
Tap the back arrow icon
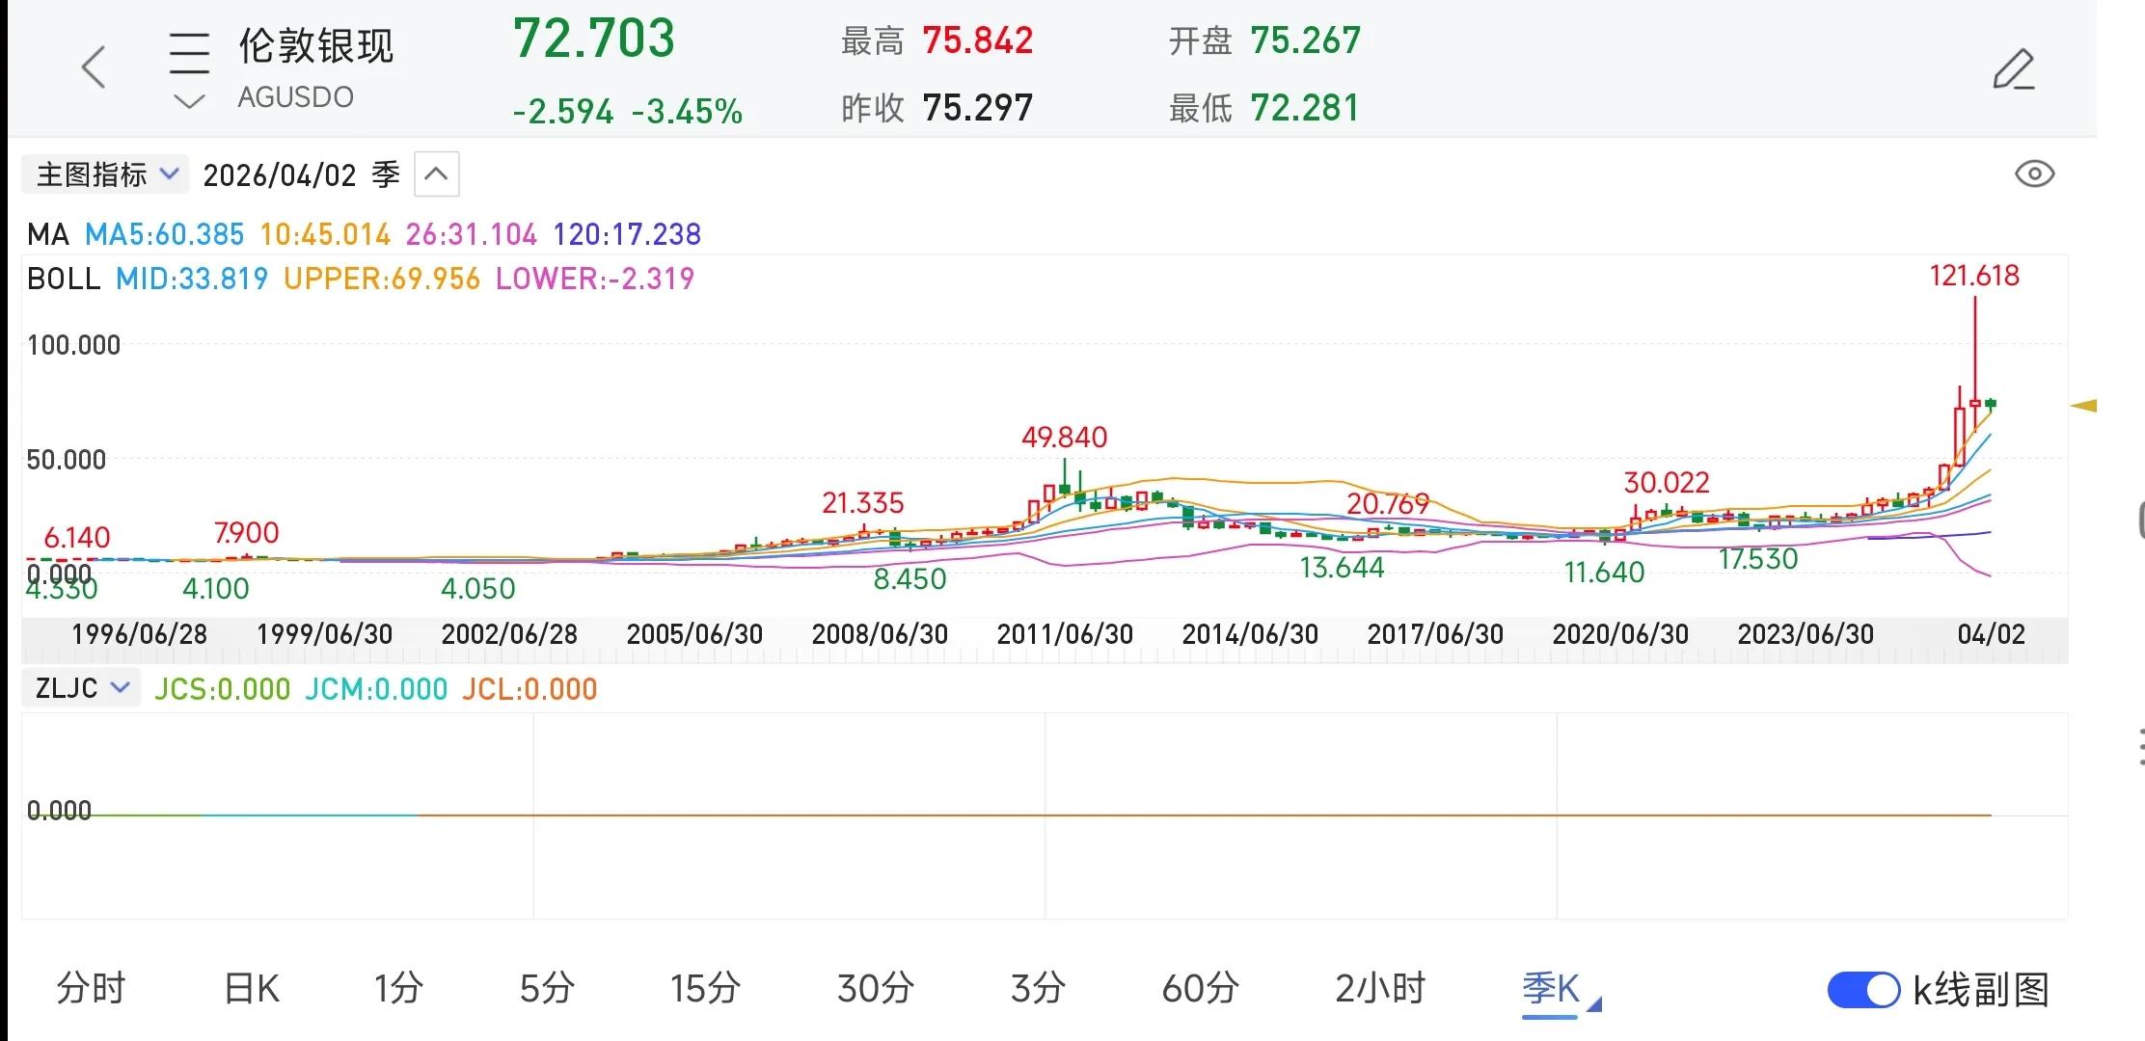coord(94,67)
